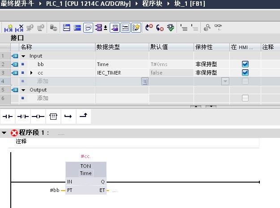Image resolution: width=280 pixels, height=208 pixels.
Task: Click the T#0ms default value cell
Action: 171,64
